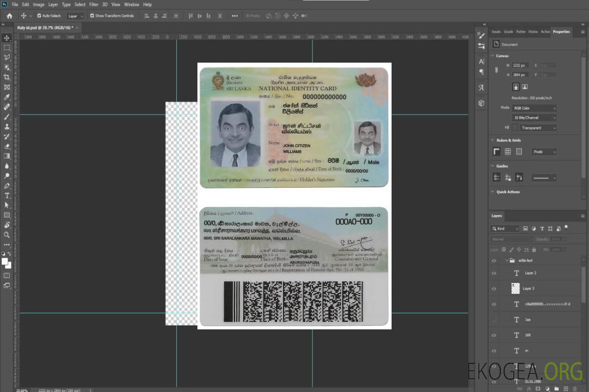Toggle the Auto-Select checkbox
Viewport: 589px width, 392px height.
[39, 16]
